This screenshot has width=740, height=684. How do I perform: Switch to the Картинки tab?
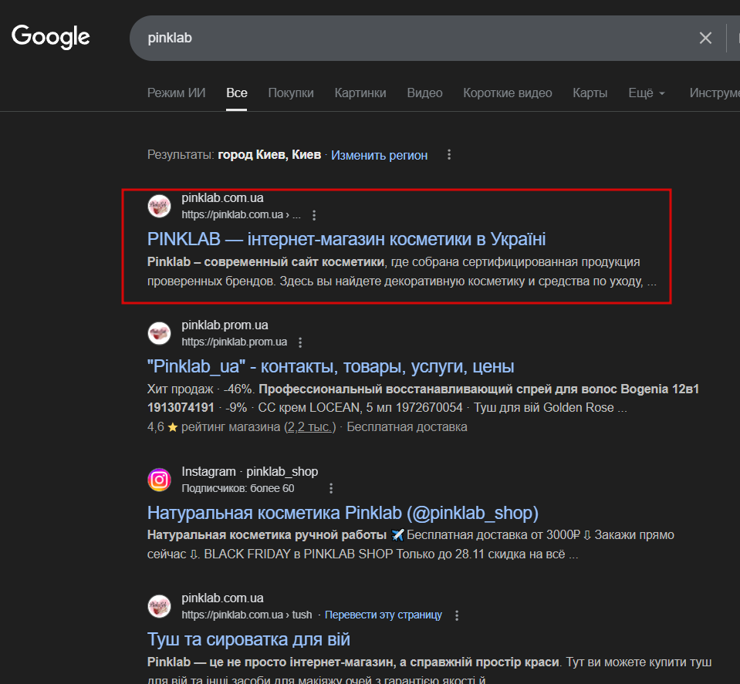360,93
